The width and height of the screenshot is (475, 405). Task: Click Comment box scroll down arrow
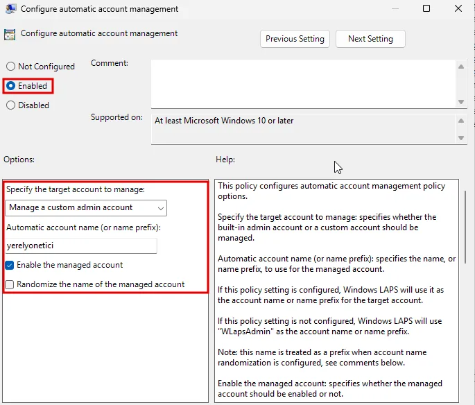pyautogui.click(x=461, y=102)
